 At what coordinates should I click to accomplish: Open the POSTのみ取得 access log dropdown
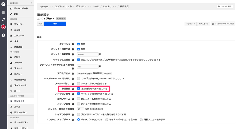[85, 73]
